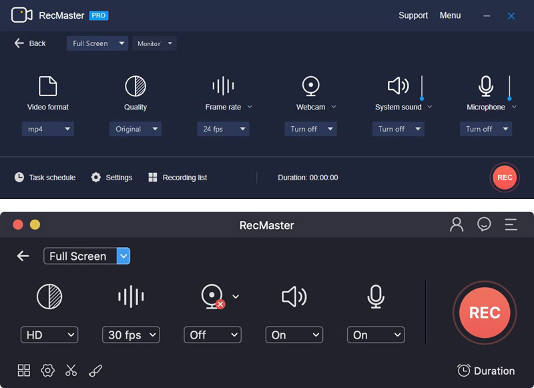
Task: Click the speaker icon in Mac window
Action: 294,297
